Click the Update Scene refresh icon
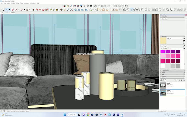The image size is (187, 117). click(161, 80)
